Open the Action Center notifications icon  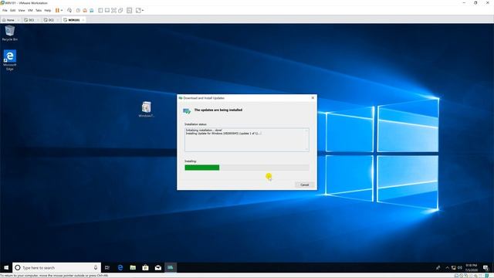pos(486,268)
